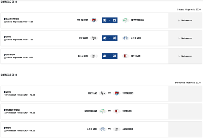This screenshot has width=203, height=138.
Task: Select SSV BOZEN team name in Mezzocorona fixture
Action: [x=127, y=111]
